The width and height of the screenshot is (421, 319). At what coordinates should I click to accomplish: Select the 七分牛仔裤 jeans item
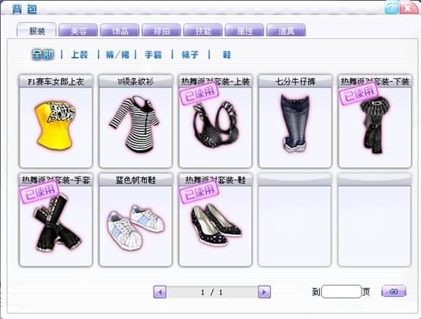pos(295,121)
